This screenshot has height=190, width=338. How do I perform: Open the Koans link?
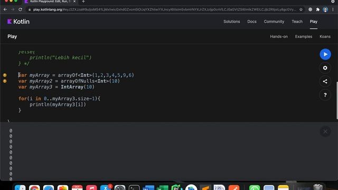click(325, 36)
